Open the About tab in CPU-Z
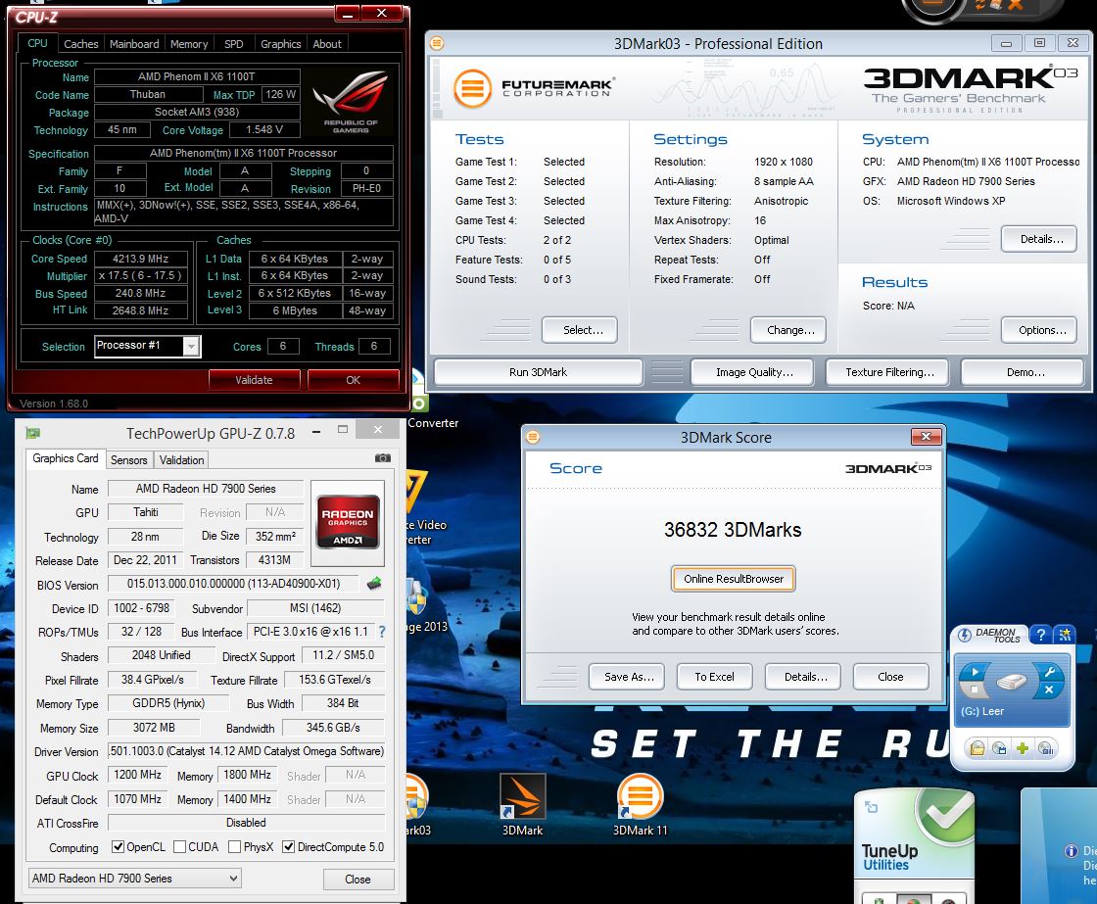Screen dimensions: 1097x904 pyautogui.click(x=327, y=43)
